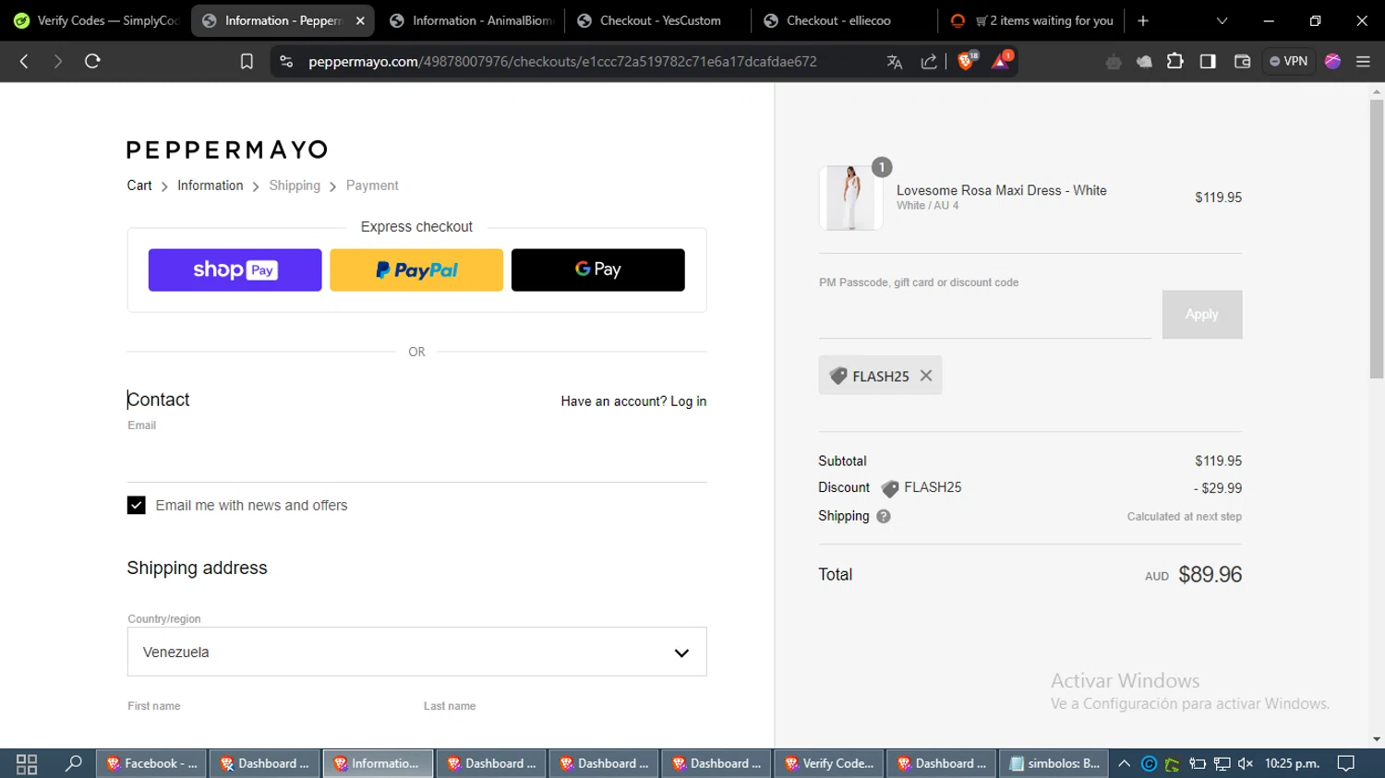
Task: Open the translate page icon
Action: (x=894, y=62)
